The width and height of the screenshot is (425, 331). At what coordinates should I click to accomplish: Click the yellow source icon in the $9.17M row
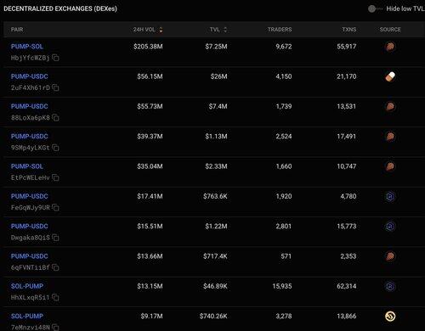[x=390, y=317]
